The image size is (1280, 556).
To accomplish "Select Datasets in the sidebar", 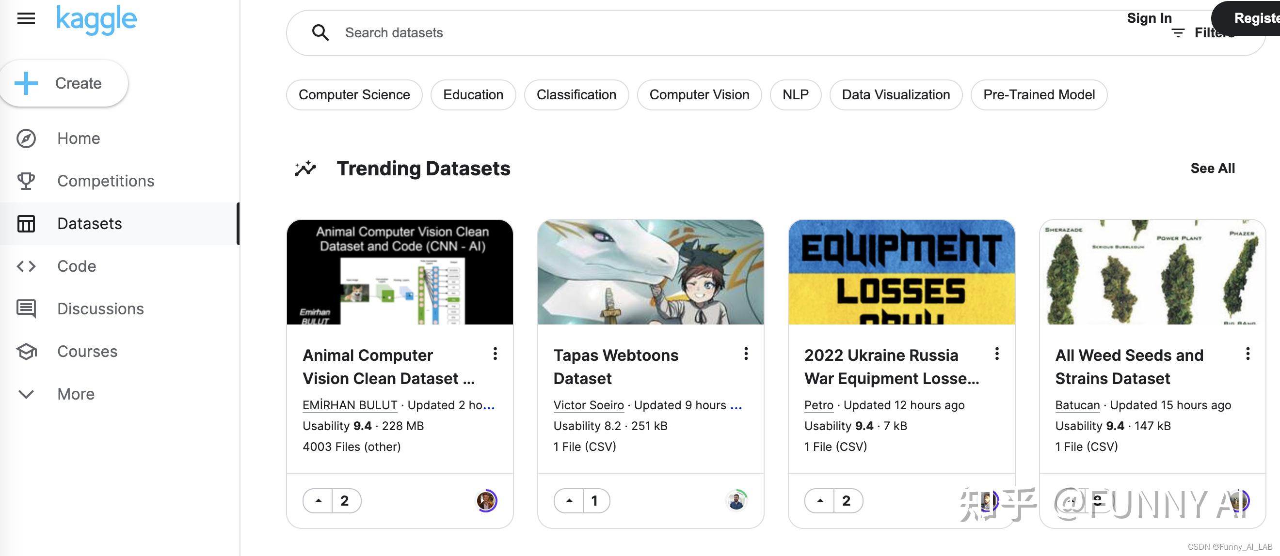I will [x=119, y=224].
